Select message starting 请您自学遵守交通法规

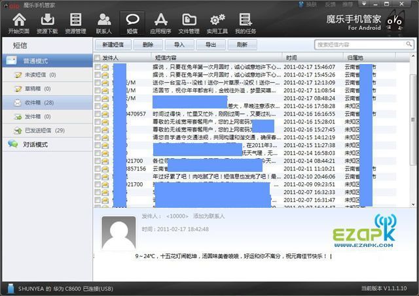point(217,138)
